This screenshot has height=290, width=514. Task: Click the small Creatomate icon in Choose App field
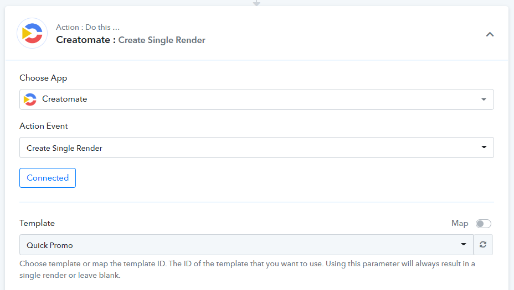coord(30,99)
